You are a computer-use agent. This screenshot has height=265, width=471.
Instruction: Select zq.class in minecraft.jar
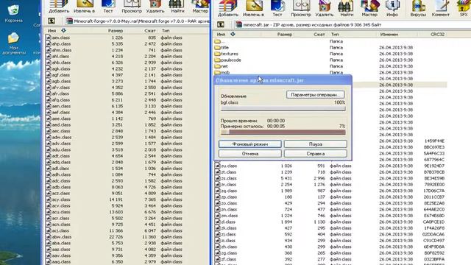pyautogui.click(x=229, y=191)
